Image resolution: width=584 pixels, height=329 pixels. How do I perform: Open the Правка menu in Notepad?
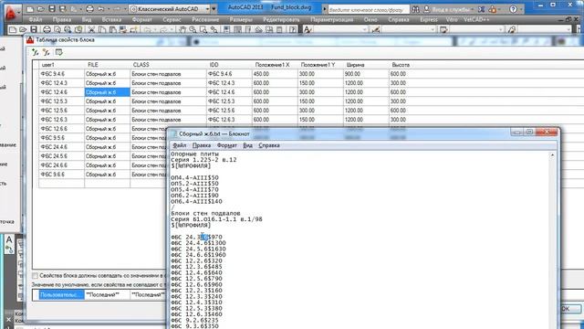tap(202, 145)
